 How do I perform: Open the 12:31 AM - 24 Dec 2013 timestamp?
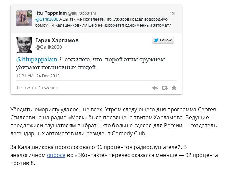38,76
